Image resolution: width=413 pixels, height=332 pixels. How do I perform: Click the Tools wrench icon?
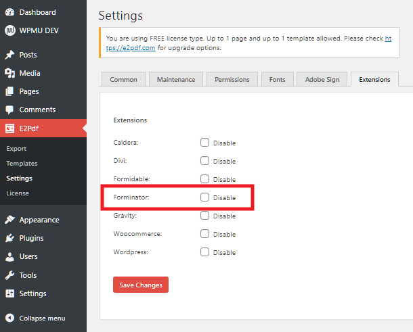9,275
